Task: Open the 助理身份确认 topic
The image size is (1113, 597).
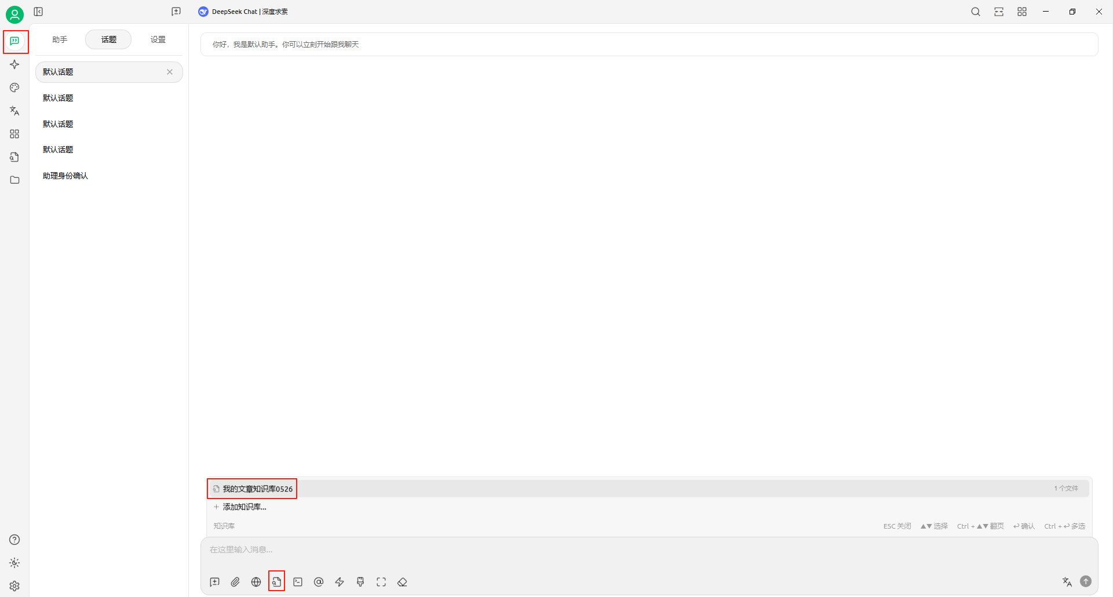Action: coord(109,176)
